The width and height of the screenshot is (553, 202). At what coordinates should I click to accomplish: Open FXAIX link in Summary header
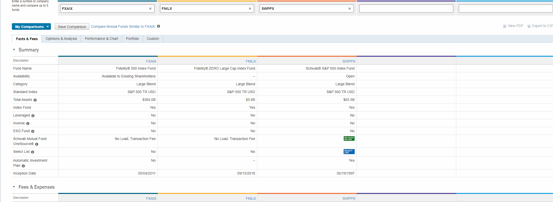coord(151,61)
